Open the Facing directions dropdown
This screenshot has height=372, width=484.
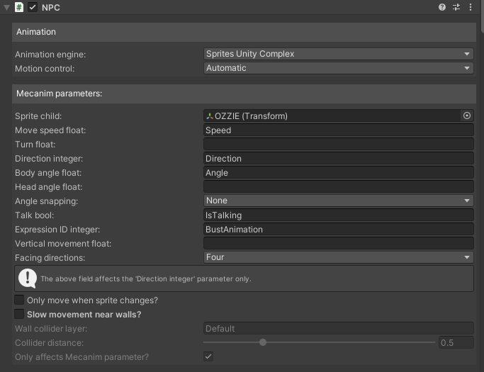(x=338, y=257)
